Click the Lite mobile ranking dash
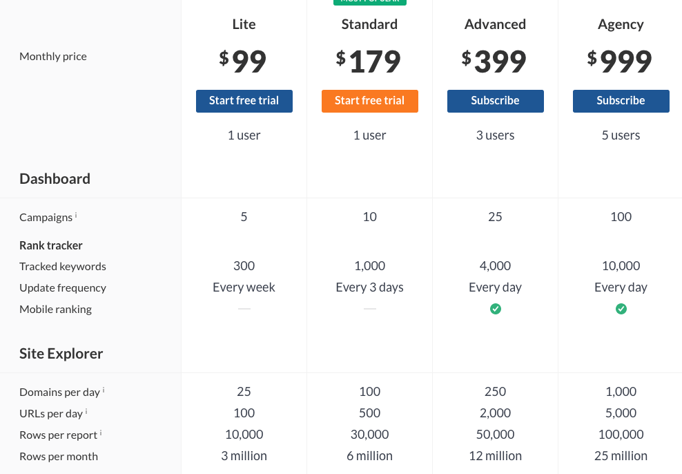Viewport: 682px width, 474px height. [x=244, y=309]
